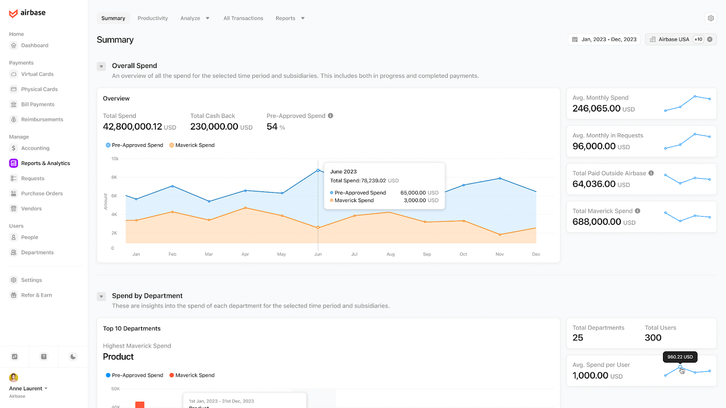726x408 pixels.
Task: Click the November point on Pre-Approved line
Action: click(500, 178)
